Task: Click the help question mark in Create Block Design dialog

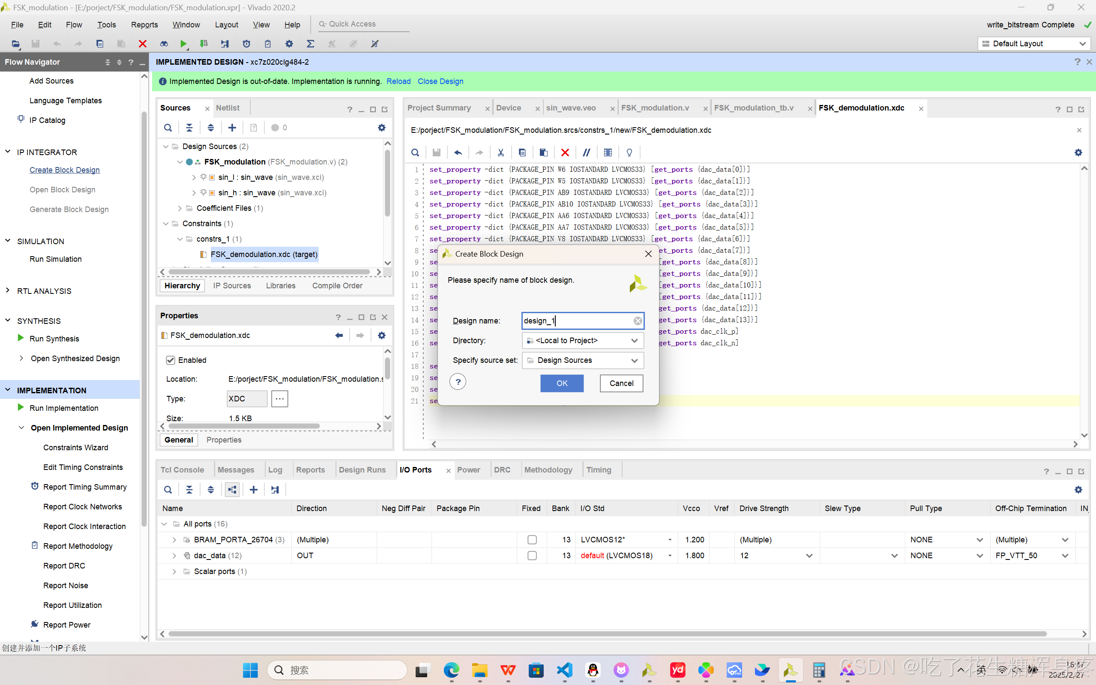Action: tap(458, 382)
